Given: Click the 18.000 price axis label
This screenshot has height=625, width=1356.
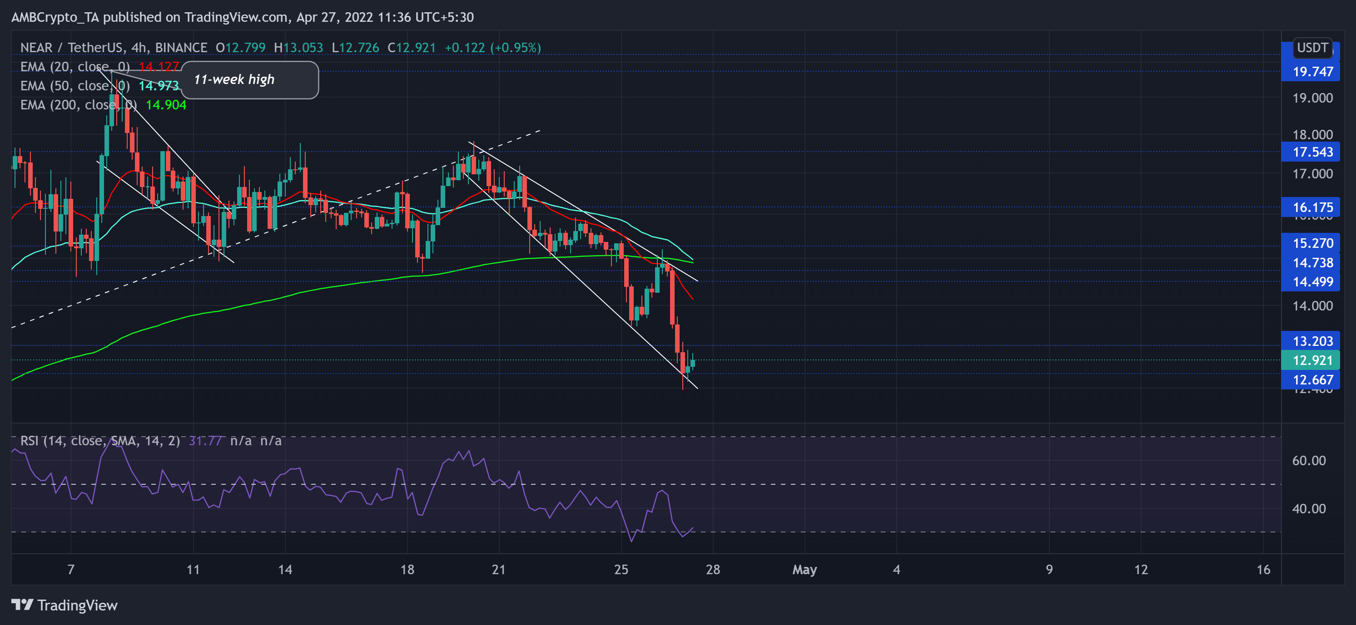Looking at the screenshot, I should pos(1312,135).
